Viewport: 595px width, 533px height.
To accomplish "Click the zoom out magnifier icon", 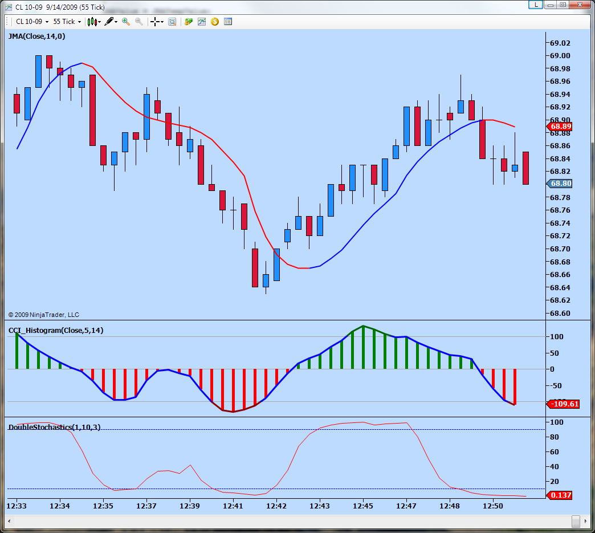I will (139, 22).
